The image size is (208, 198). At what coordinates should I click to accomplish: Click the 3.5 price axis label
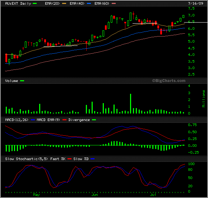click(191, 62)
